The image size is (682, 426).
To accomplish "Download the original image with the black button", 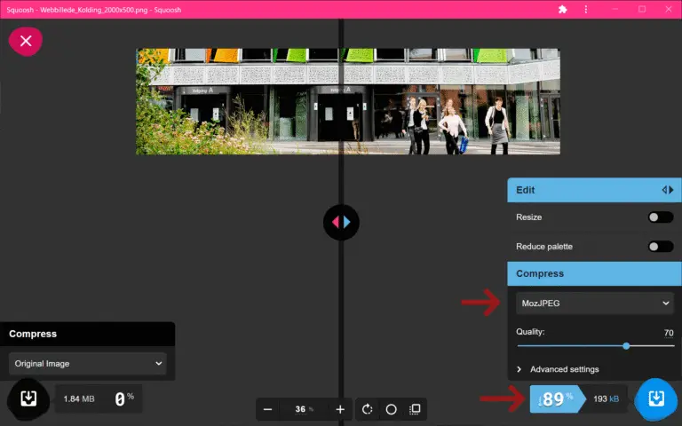I will (28, 398).
